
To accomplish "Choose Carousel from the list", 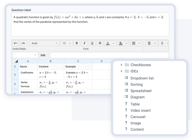I will [138, 117].
